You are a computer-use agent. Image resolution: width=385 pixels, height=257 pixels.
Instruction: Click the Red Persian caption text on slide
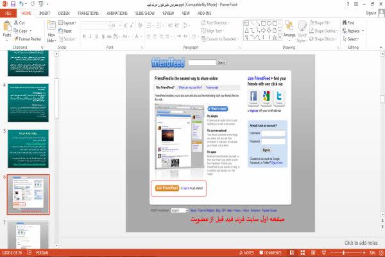(237, 219)
